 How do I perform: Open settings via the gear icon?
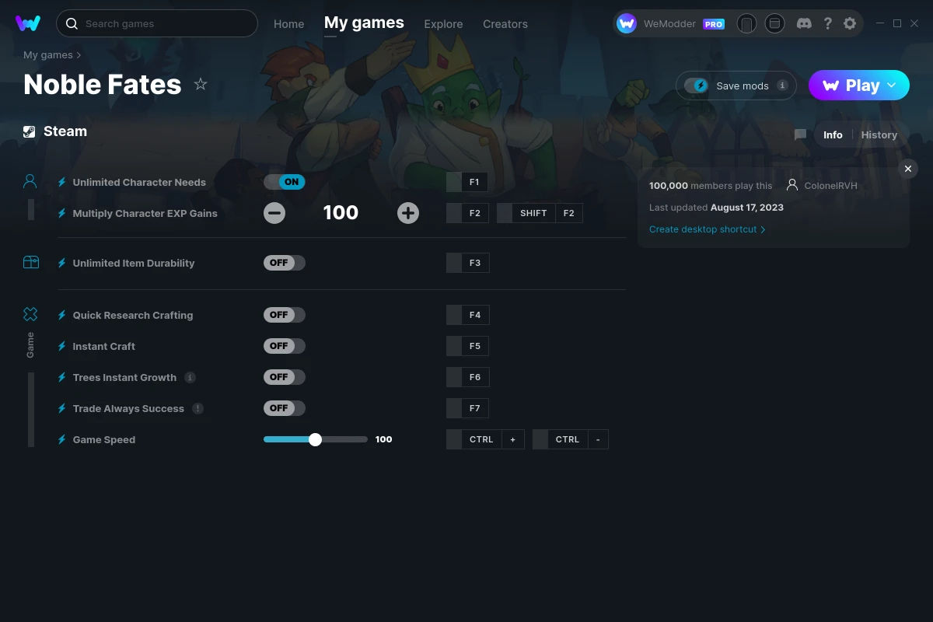(x=850, y=23)
